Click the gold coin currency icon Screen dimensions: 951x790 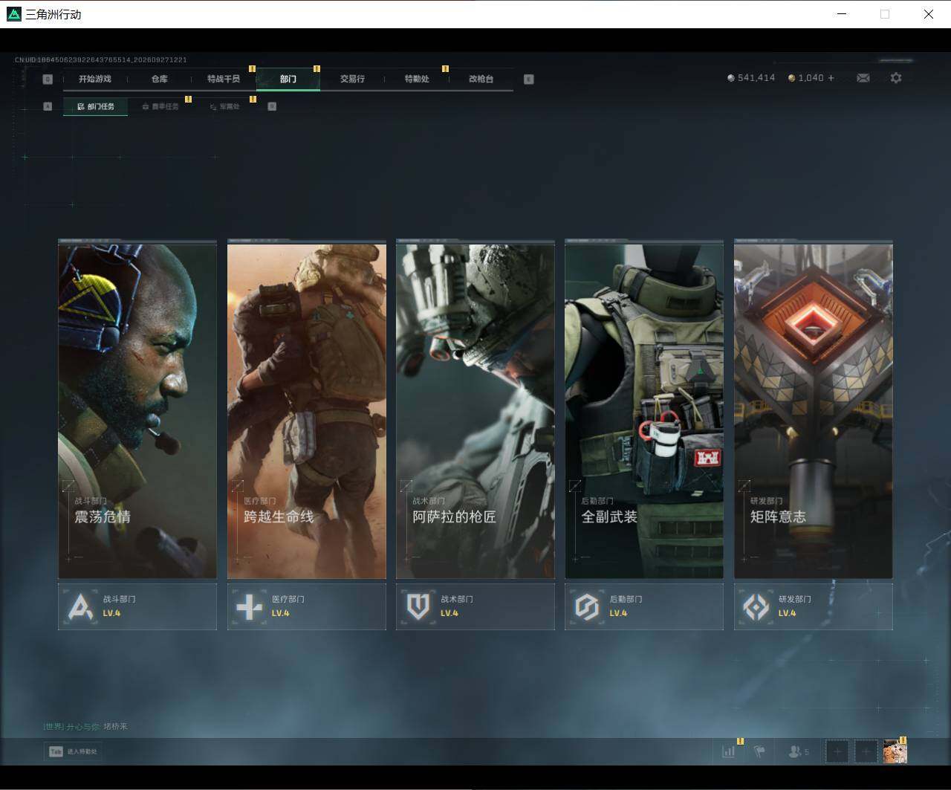792,78
